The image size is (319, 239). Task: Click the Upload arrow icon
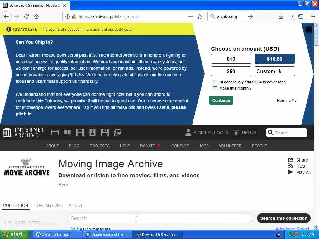tap(236, 133)
